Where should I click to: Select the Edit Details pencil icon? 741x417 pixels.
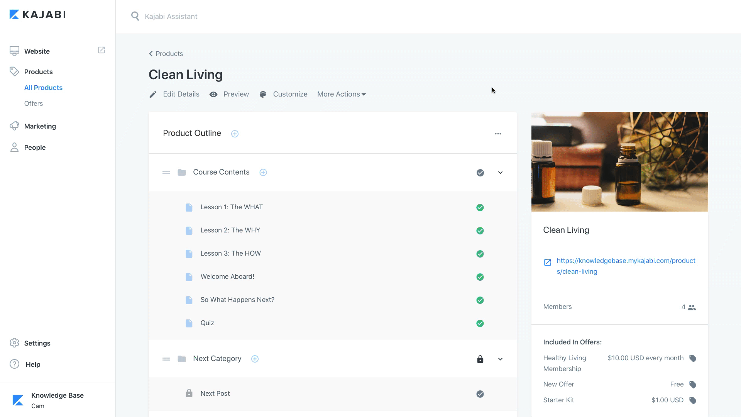[153, 94]
